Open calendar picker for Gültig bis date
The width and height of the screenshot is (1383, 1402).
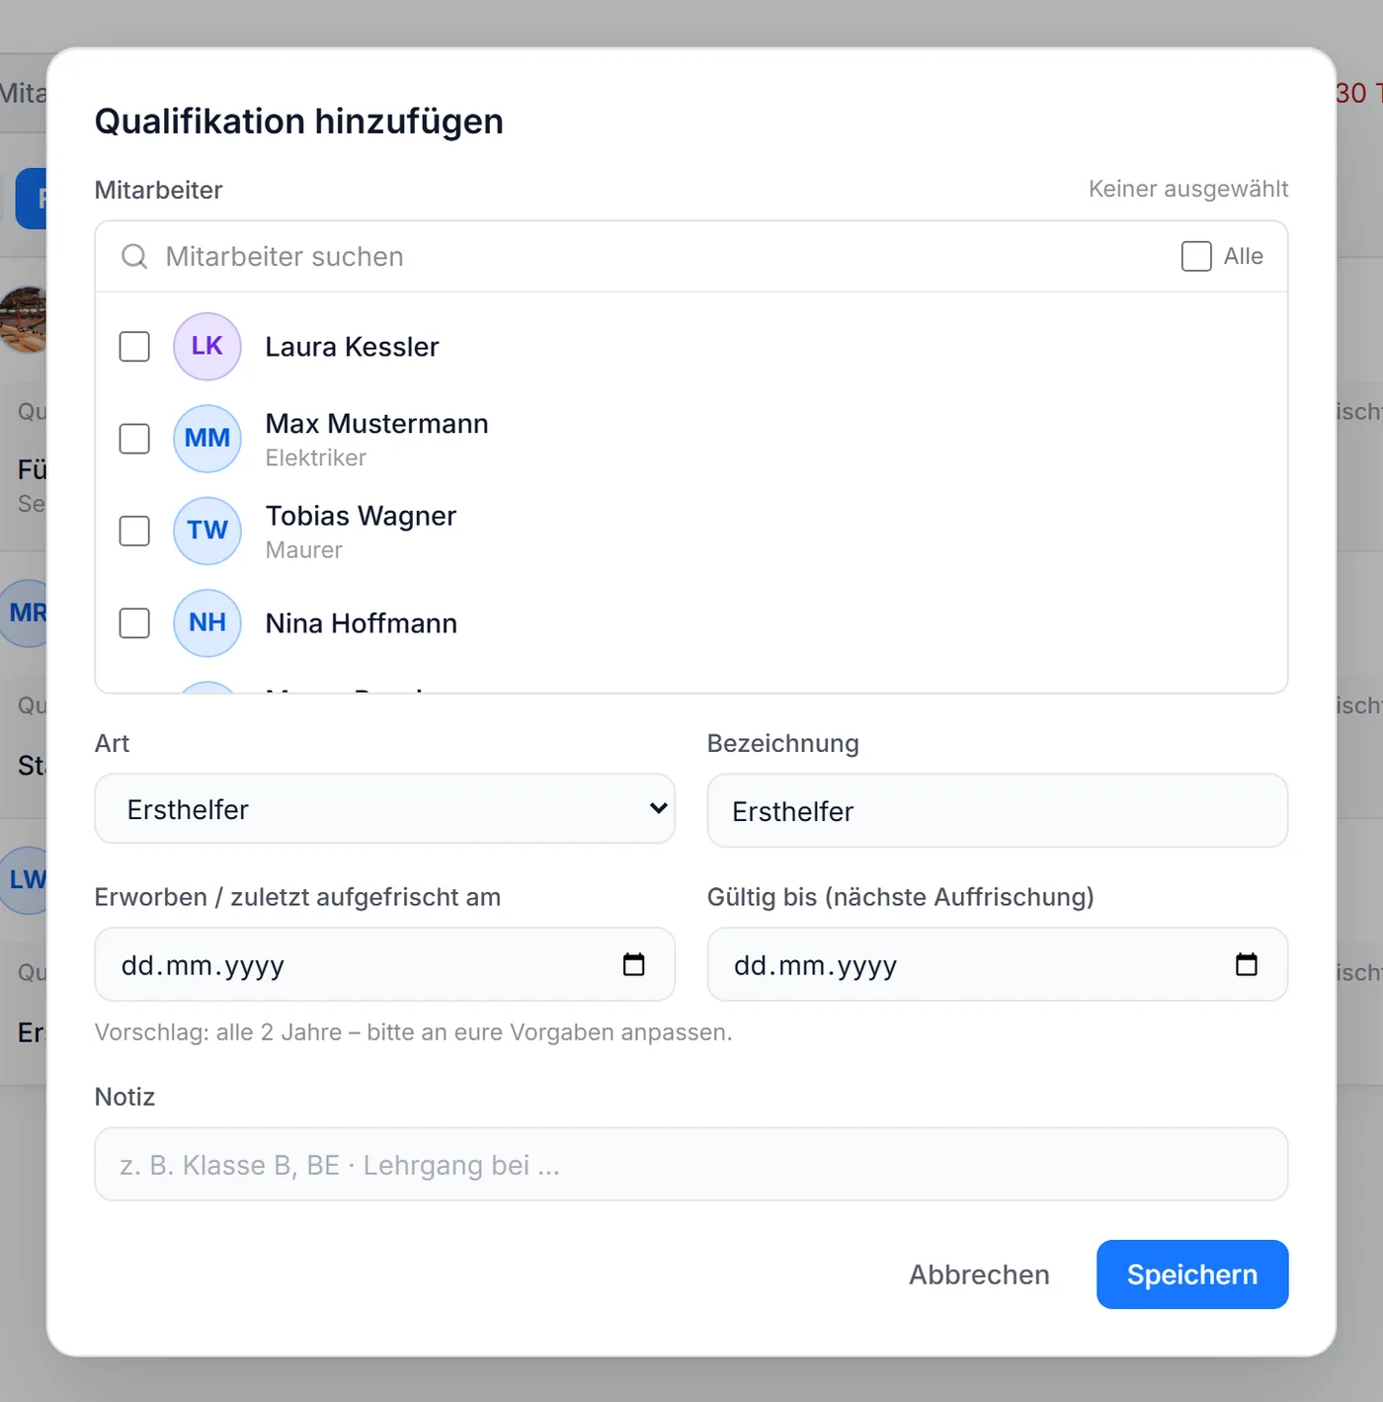1247,964
